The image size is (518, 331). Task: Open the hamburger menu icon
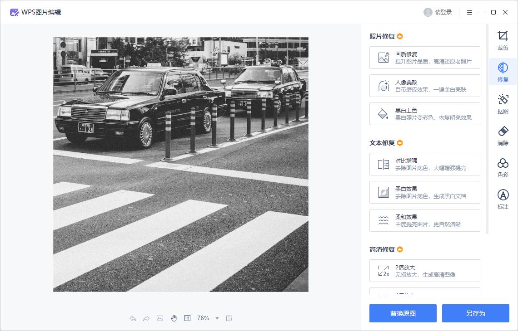point(469,12)
